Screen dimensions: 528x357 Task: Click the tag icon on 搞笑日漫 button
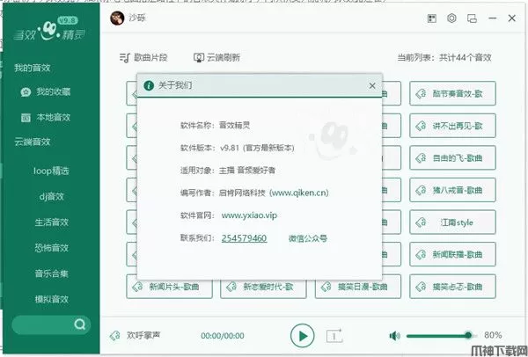326,287
